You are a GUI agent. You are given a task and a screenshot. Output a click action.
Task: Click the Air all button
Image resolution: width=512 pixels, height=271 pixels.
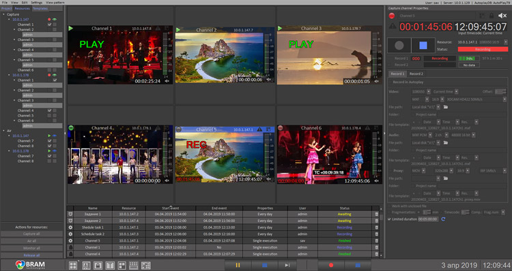point(31,241)
